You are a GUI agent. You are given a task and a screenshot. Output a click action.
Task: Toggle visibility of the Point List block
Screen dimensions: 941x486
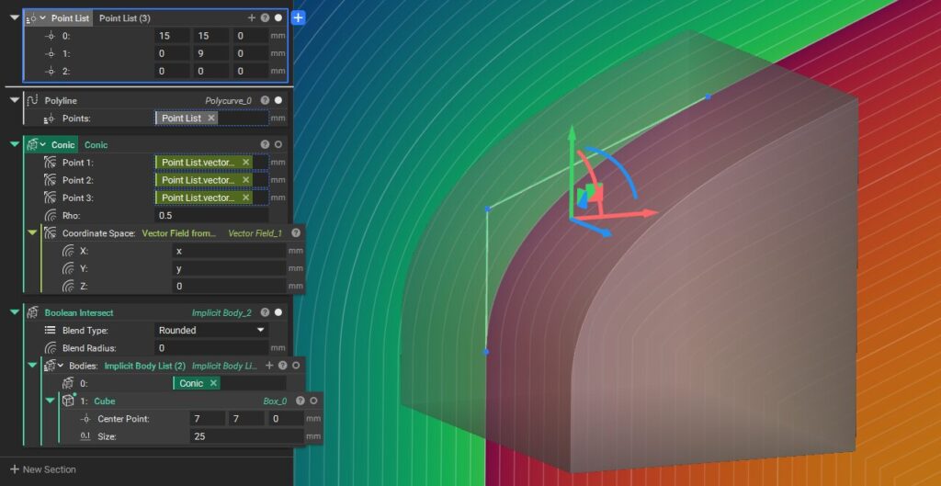click(278, 17)
